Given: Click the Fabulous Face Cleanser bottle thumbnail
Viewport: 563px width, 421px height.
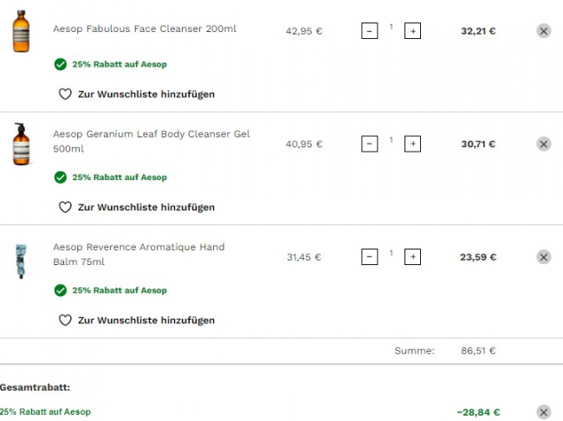Looking at the screenshot, I should pyautogui.click(x=21, y=31).
